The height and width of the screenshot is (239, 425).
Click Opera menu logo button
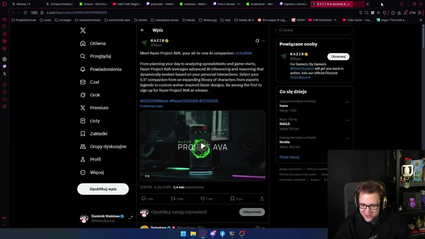pyautogui.click(x=4, y=4)
